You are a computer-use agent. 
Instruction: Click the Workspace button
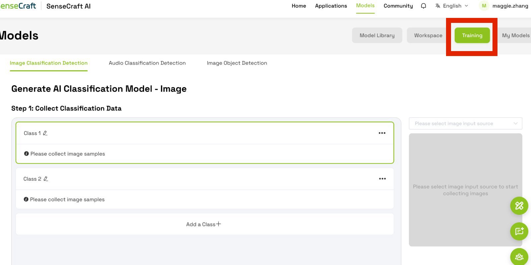click(x=428, y=35)
